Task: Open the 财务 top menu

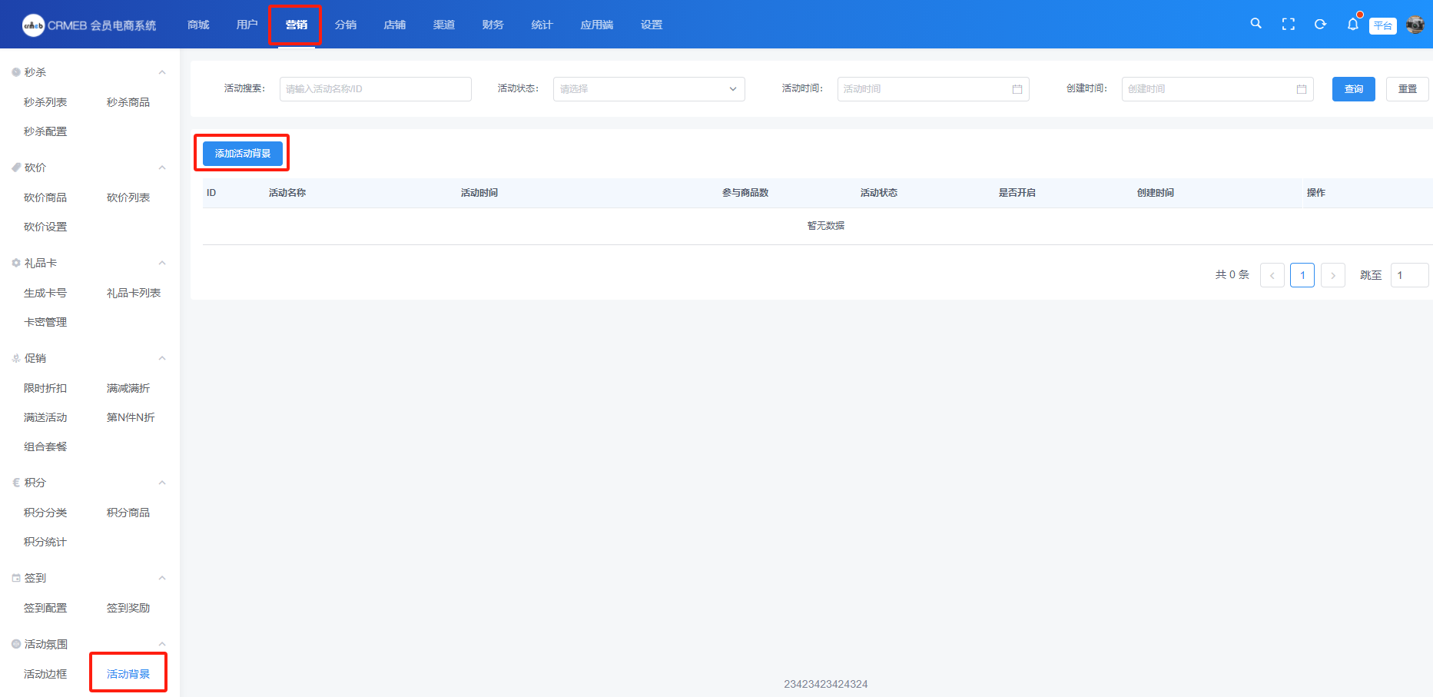Action: 493,25
